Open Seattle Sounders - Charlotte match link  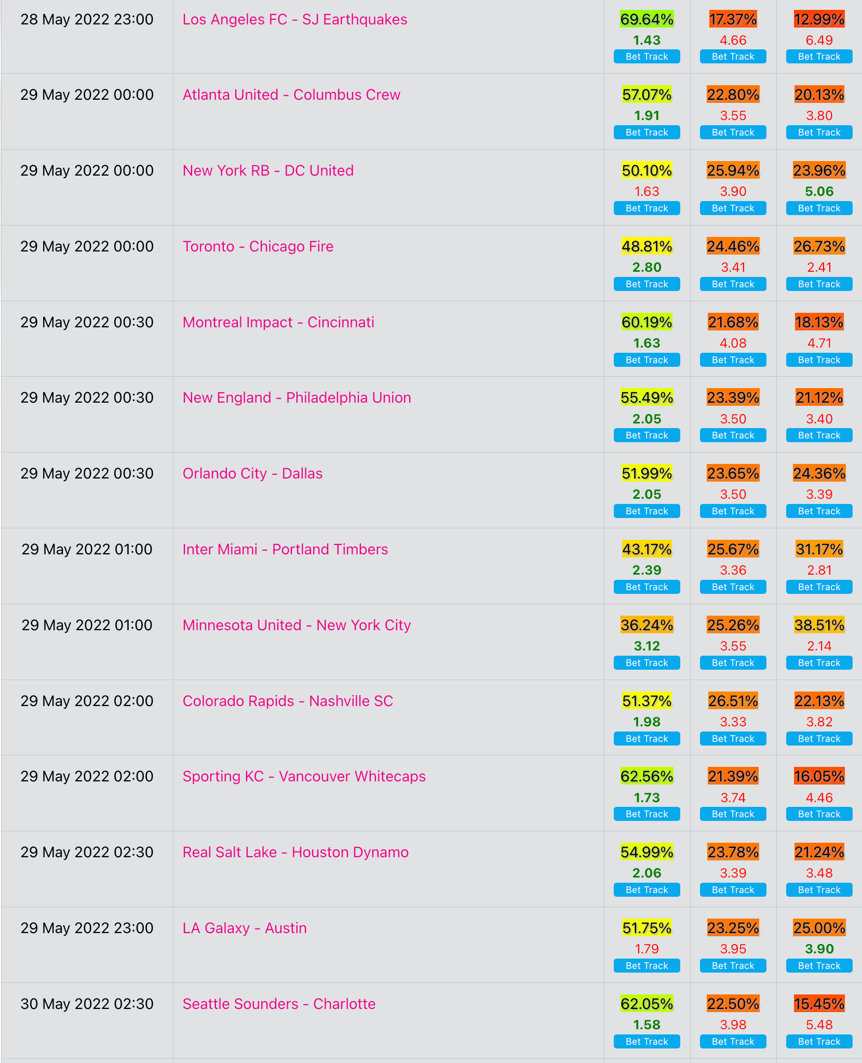click(x=279, y=1004)
